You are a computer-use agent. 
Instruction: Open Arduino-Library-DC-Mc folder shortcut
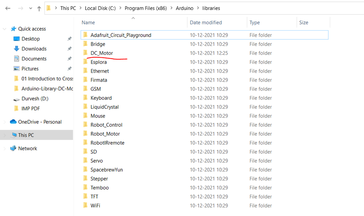pyautogui.click(x=47, y=89)
